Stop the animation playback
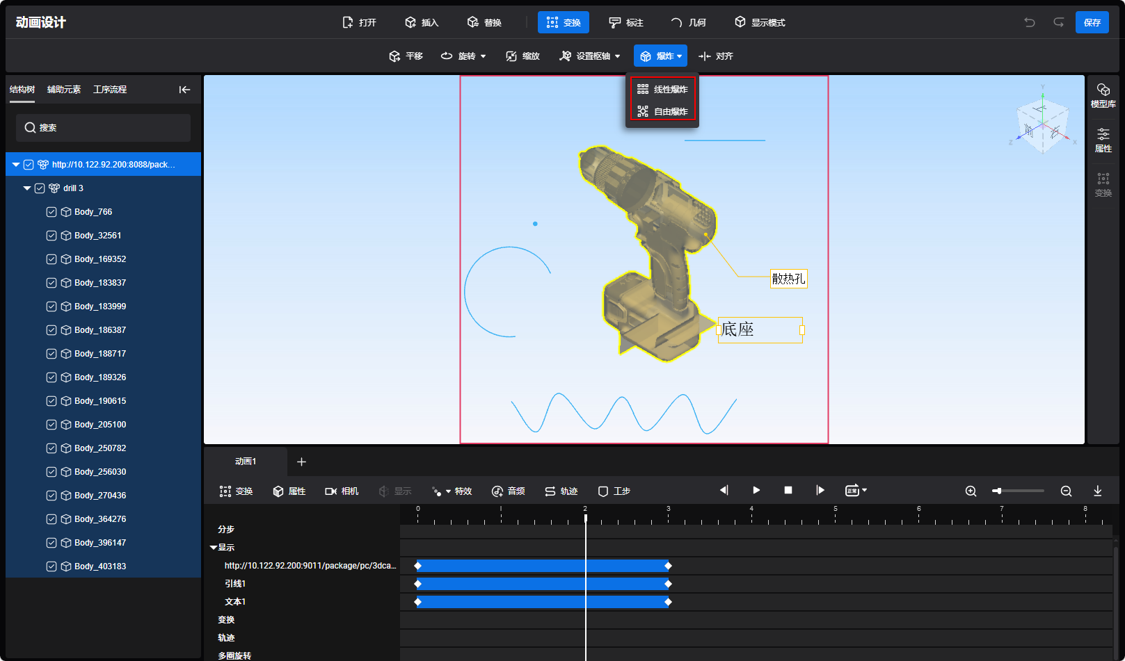The width and height of the screenshot is (1125, 661). [788, 491]
